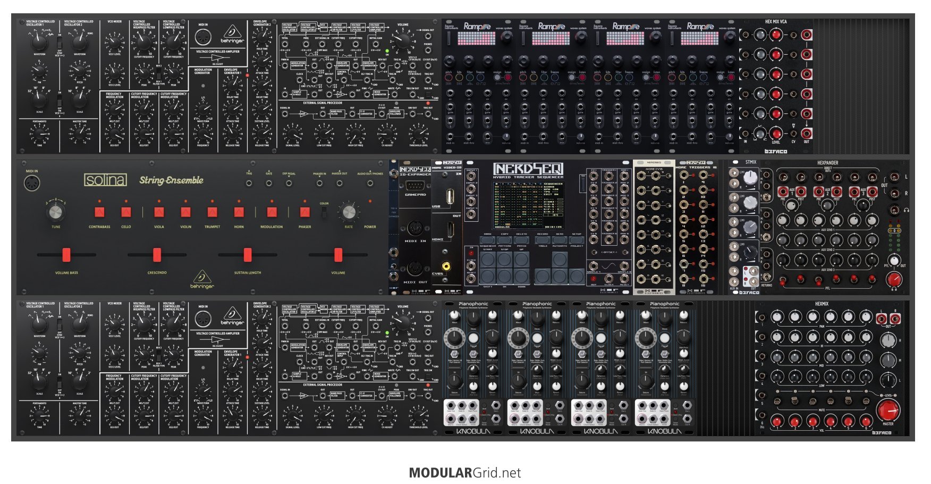
Task: Enable the Solina VIOLA voice button
Action: pos(159,212)
